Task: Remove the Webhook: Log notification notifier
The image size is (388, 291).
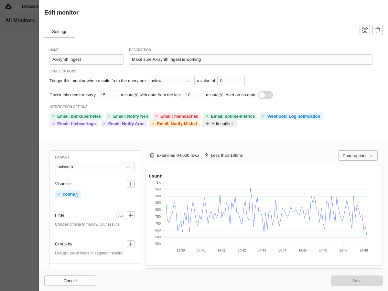Action: pyautogui.click(x=263, y=116)
